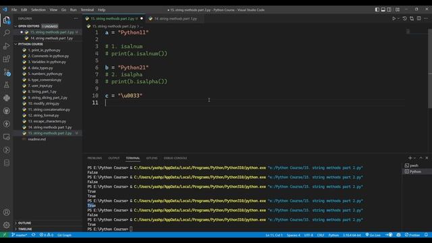Open the Selection menu
432x243 pixels.
38,9
